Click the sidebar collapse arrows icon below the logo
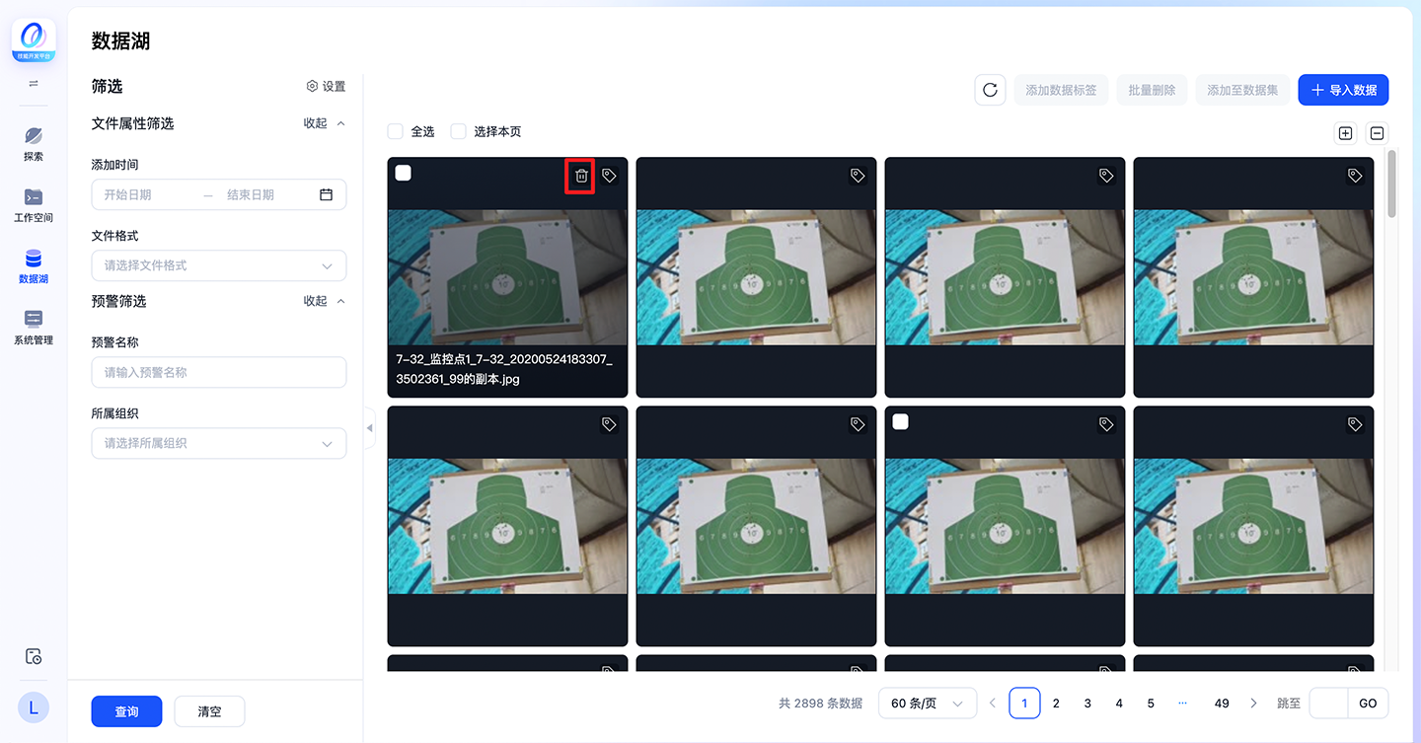 [34, 84]
